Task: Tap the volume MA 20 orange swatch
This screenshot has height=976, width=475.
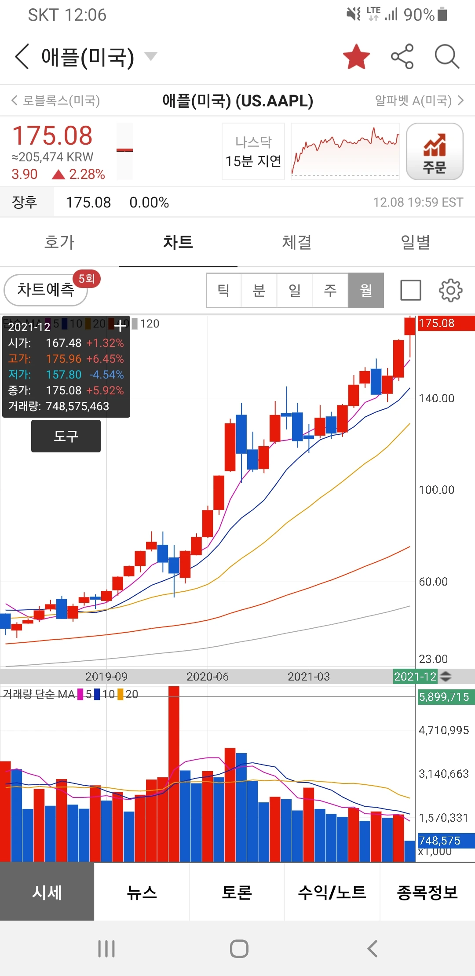Action: tap(121, 694)
